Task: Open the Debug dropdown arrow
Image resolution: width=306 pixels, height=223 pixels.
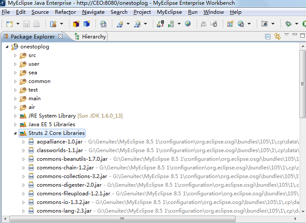Action: [x=296, y=24]
